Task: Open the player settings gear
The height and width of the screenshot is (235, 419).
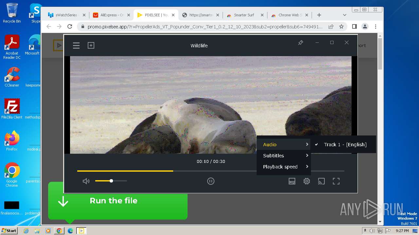Action: (x=307, y=181)
